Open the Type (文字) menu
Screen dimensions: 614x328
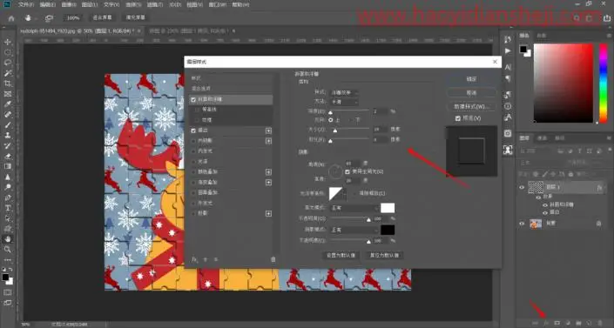point(111,4)
